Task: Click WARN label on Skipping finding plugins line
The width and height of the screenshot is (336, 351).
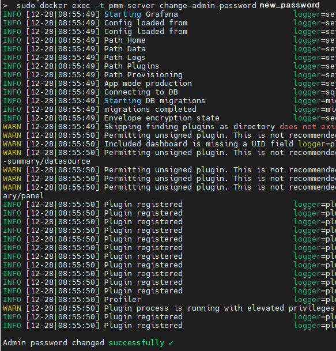Action: pyautogui.click(x=12, y=127)
